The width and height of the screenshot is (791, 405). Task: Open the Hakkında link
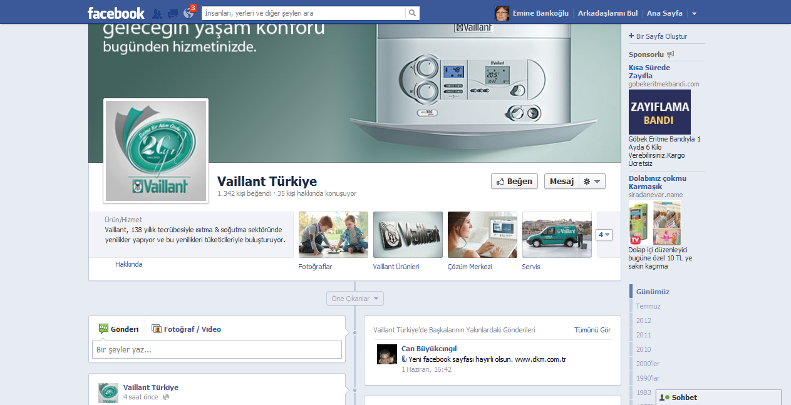pyautogui.click(x=128, y=264)
